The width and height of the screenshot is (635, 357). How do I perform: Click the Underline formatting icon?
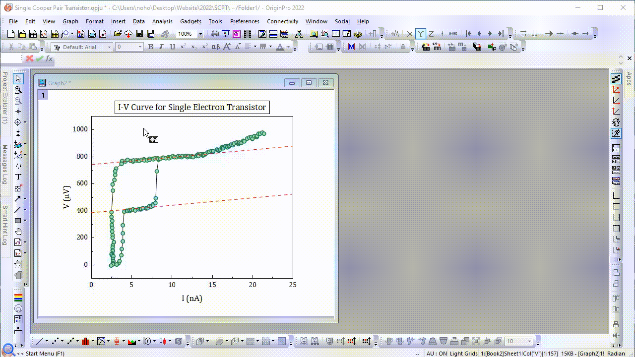(173, 47)
